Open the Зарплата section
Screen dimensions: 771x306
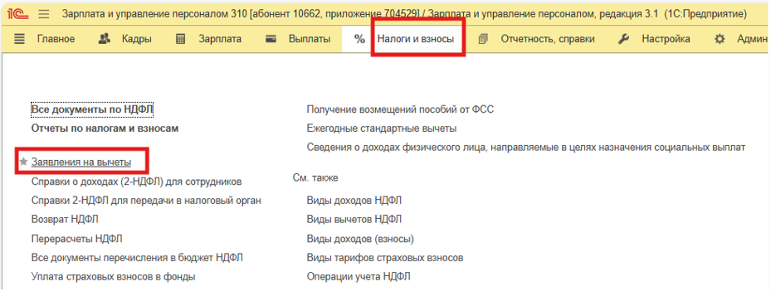click(220, 39)
